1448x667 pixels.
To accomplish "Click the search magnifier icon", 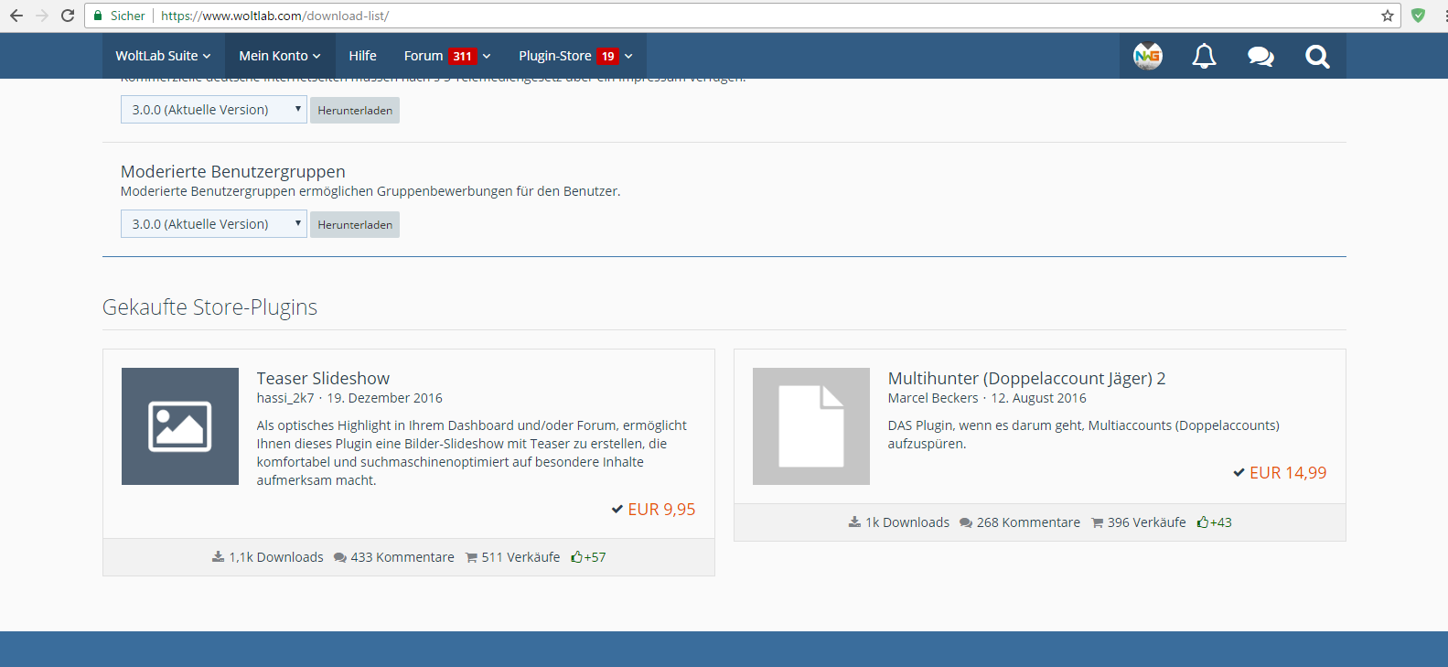I will 1317,57.
